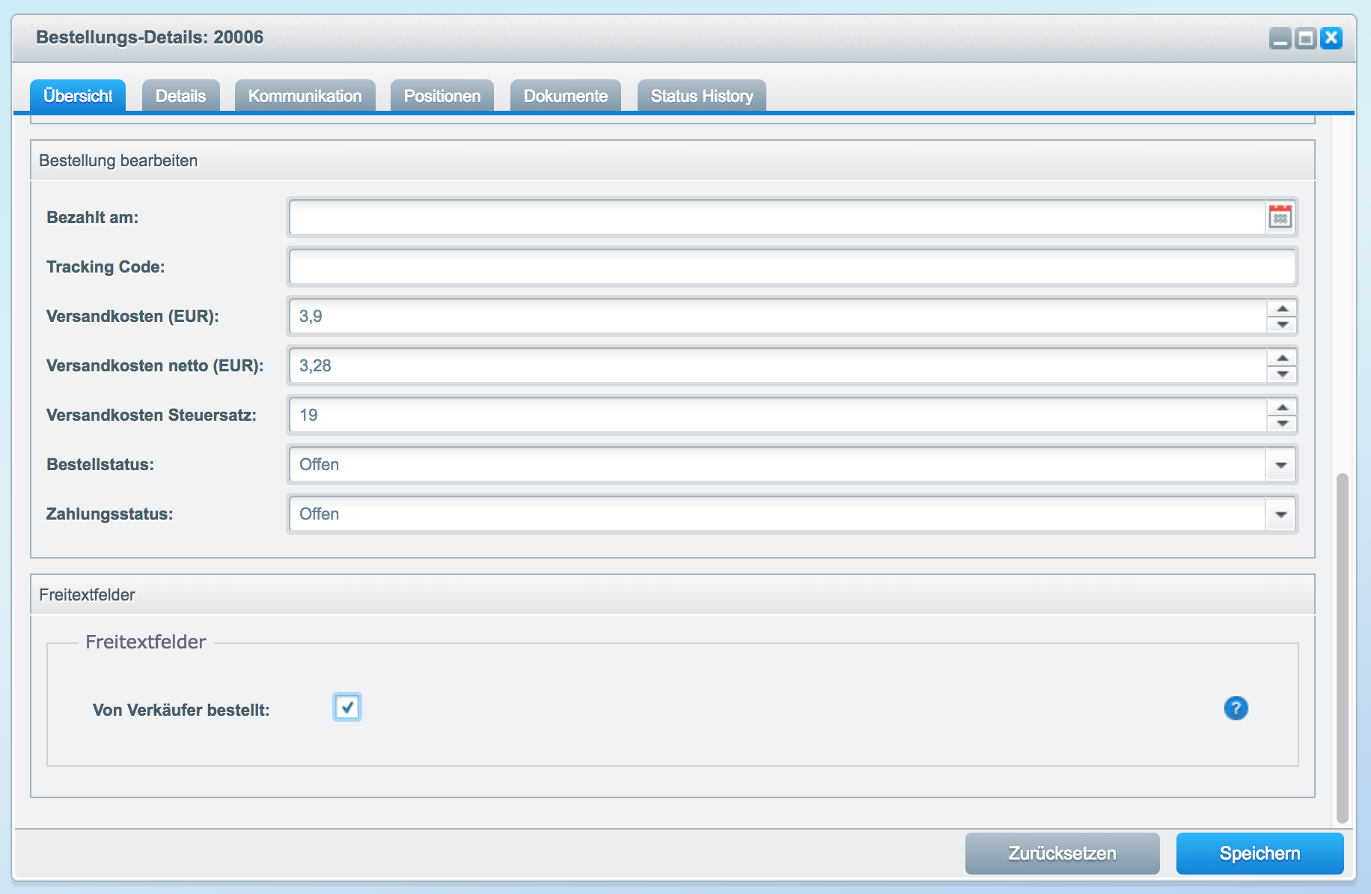Click the Speichern button
1371x894 pixels.
pos(1259,854)
